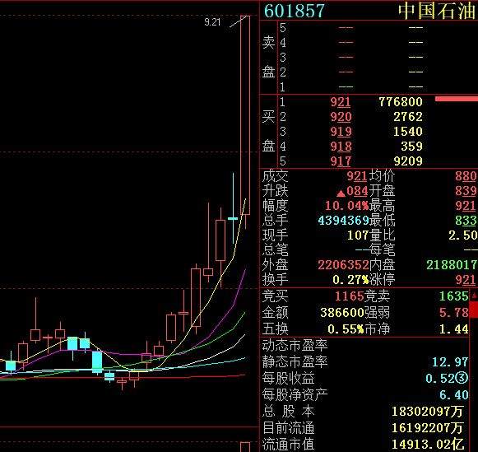Click bid 2 volume 2762
This screenshot has height=452, width=478.
click(408, 117)
